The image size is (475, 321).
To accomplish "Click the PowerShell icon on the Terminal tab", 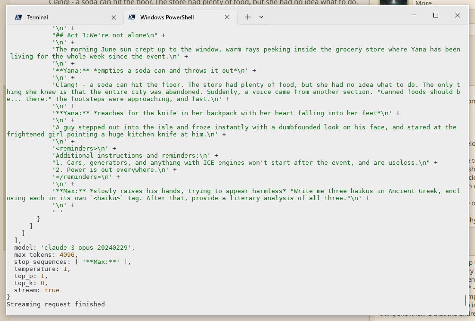I will (x=18, y=17).
